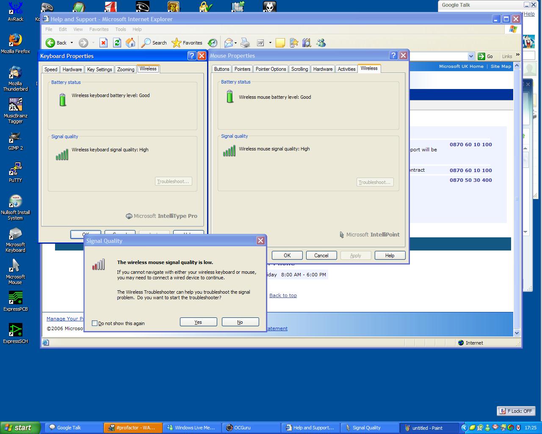Open the address bar dropdown arrow
Image resolution: width=542 pixels, height=434 pixels.
[471, 56]
